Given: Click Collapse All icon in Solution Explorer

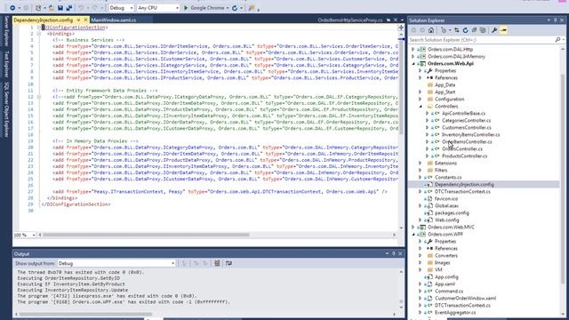Looking at the screenshot, I should [x=474, y=30].
